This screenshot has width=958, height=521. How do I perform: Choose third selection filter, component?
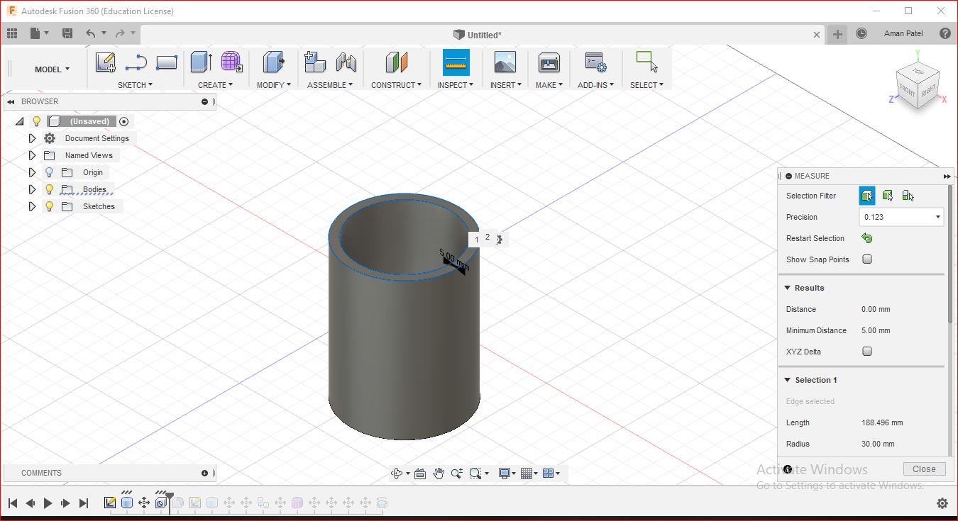point(908,196)
